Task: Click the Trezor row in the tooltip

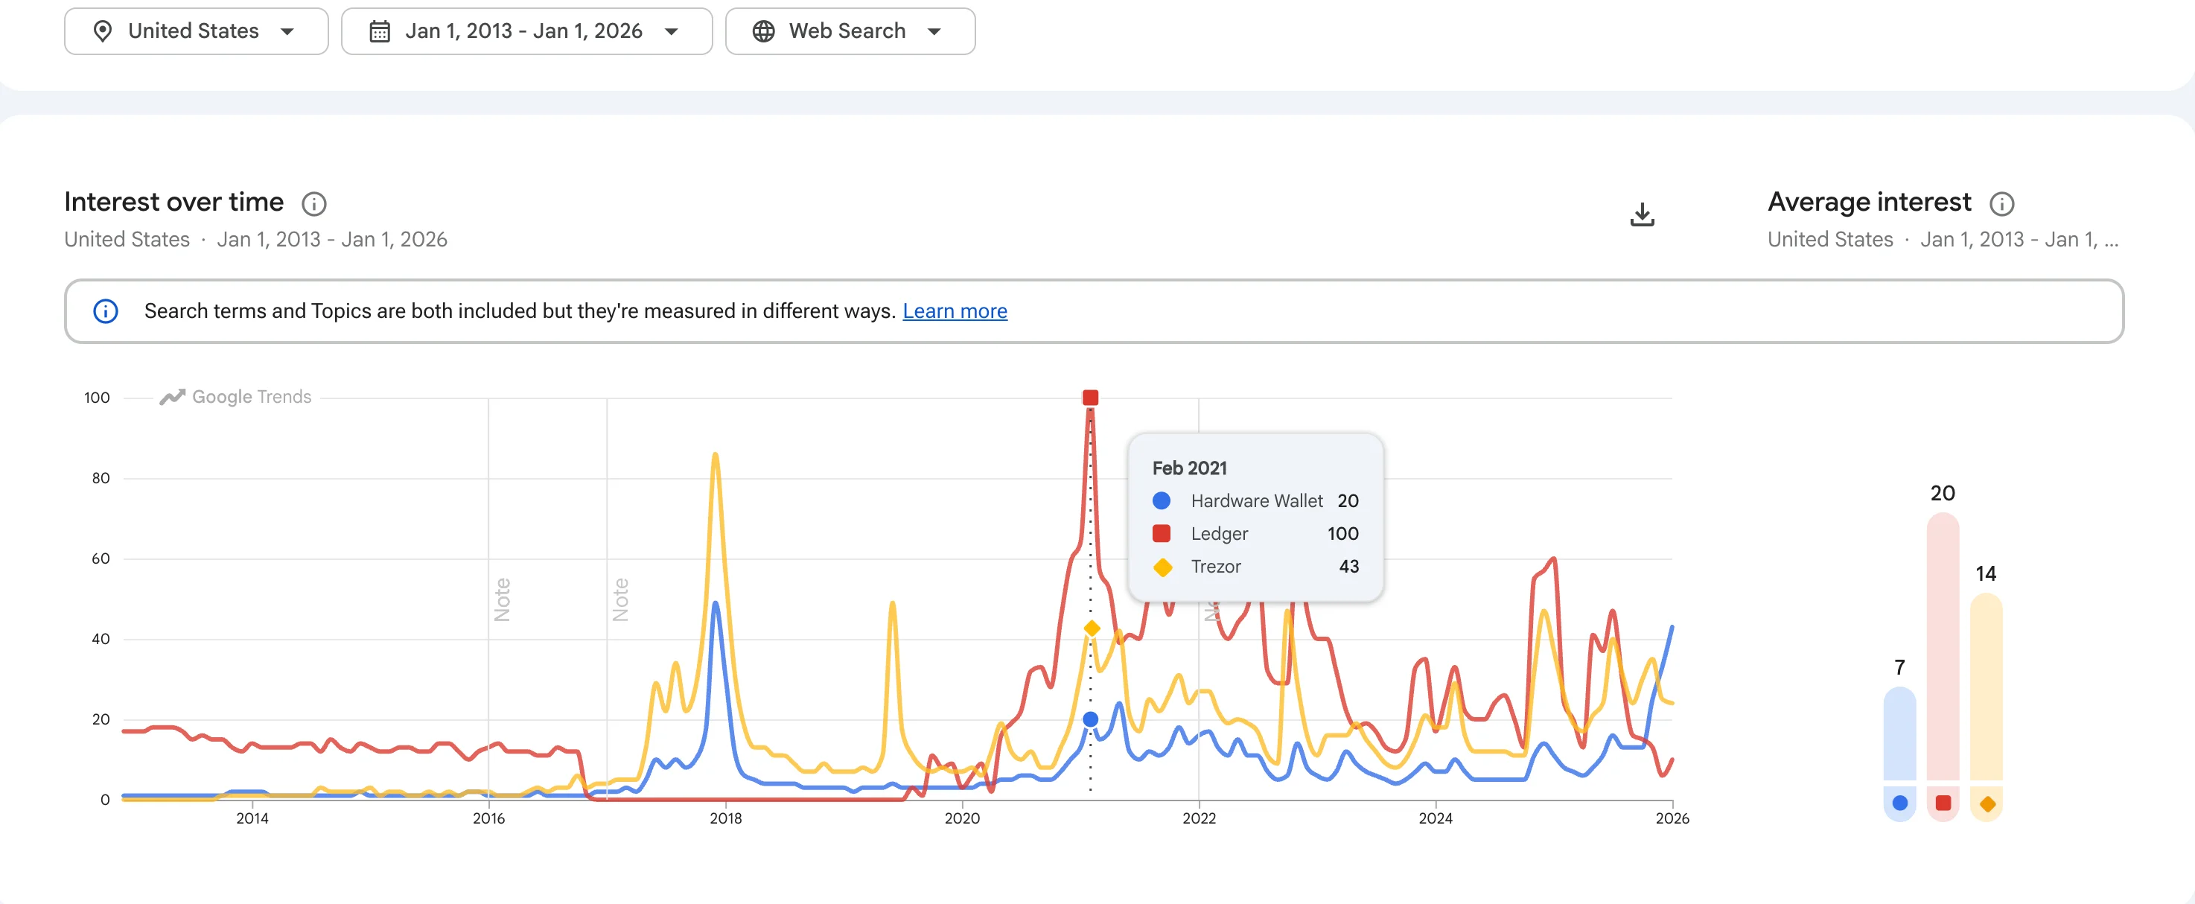Action: (1255, 567)
